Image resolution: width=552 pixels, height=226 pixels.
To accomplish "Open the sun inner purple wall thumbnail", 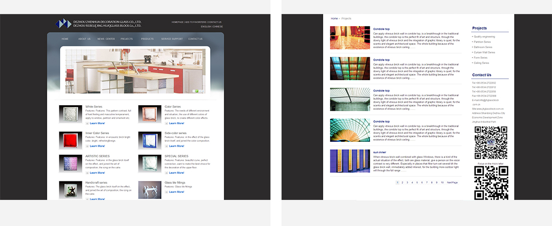I will [350, 161].
